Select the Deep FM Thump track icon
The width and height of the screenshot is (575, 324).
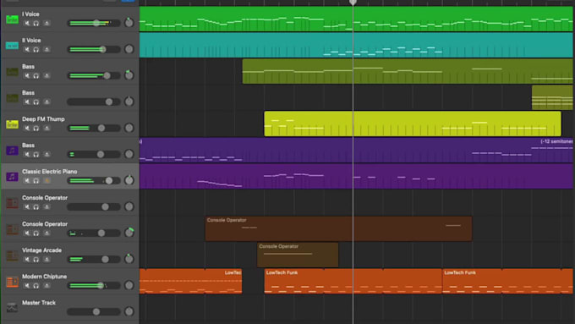[x=12, y=124]
